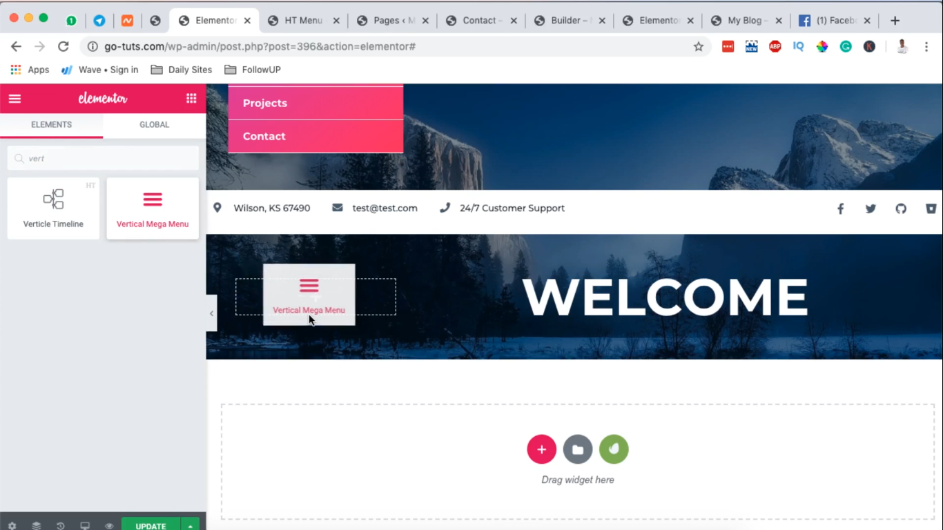Collapse the Elementor side panel

211,313
